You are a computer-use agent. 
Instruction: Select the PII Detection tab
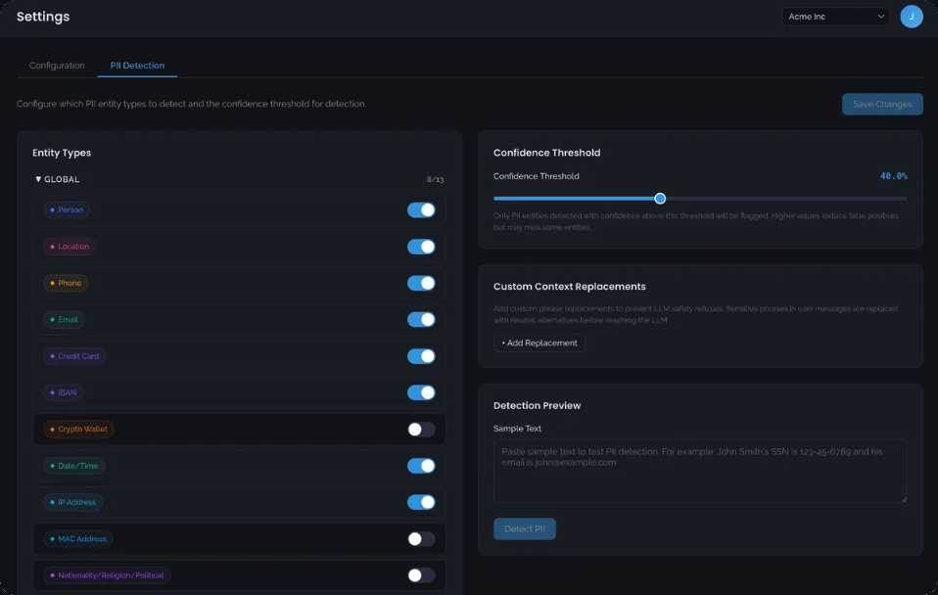(x=137, y=66)
